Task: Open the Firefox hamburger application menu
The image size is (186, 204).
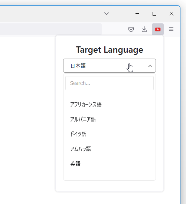Action: click(x=171, y=29)
